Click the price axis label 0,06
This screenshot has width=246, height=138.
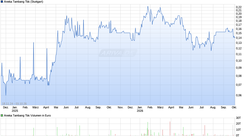point(239,95)
